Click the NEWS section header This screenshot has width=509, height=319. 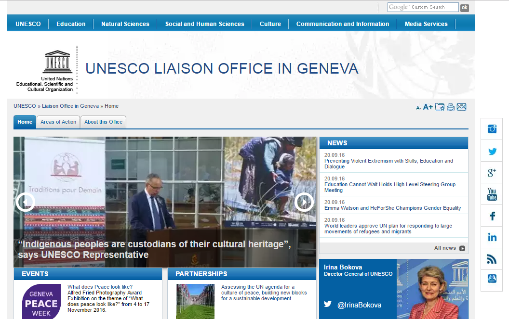click(337, 143)
